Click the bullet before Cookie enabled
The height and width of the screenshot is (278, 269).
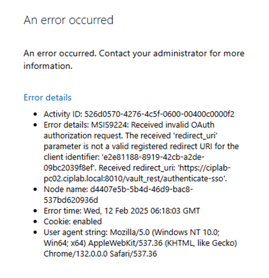tap(35, 221)
